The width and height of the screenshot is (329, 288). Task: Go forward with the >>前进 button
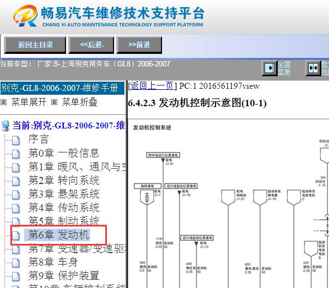pyautogui.click(x=139, y=45)
